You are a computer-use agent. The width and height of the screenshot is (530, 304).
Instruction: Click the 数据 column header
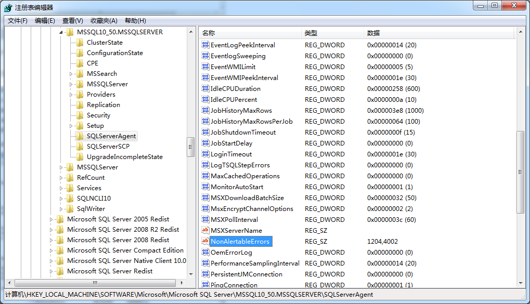[x=373, y=33]
